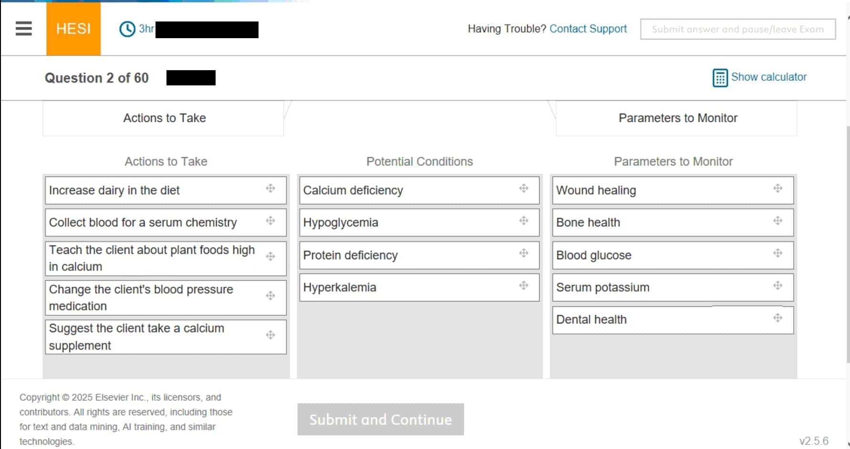Click drag handle for Dental health

(777, 318)
